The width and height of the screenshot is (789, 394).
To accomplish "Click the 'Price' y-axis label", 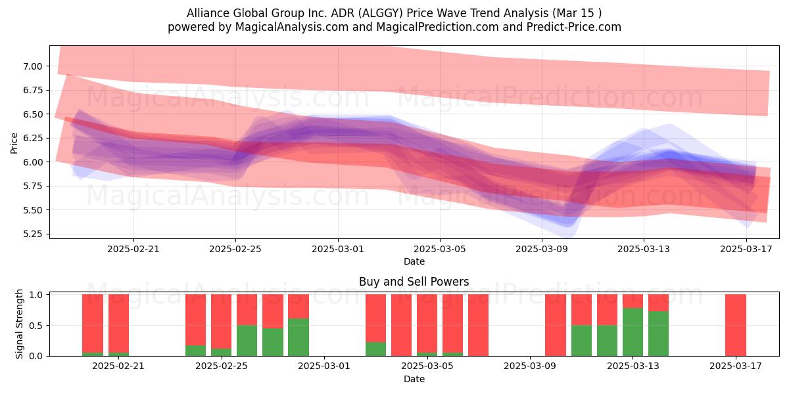I will (14, 142).
